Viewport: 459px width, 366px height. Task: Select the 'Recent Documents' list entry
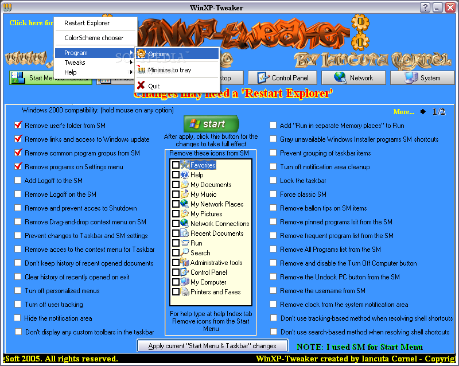click(x=217, y=233)
